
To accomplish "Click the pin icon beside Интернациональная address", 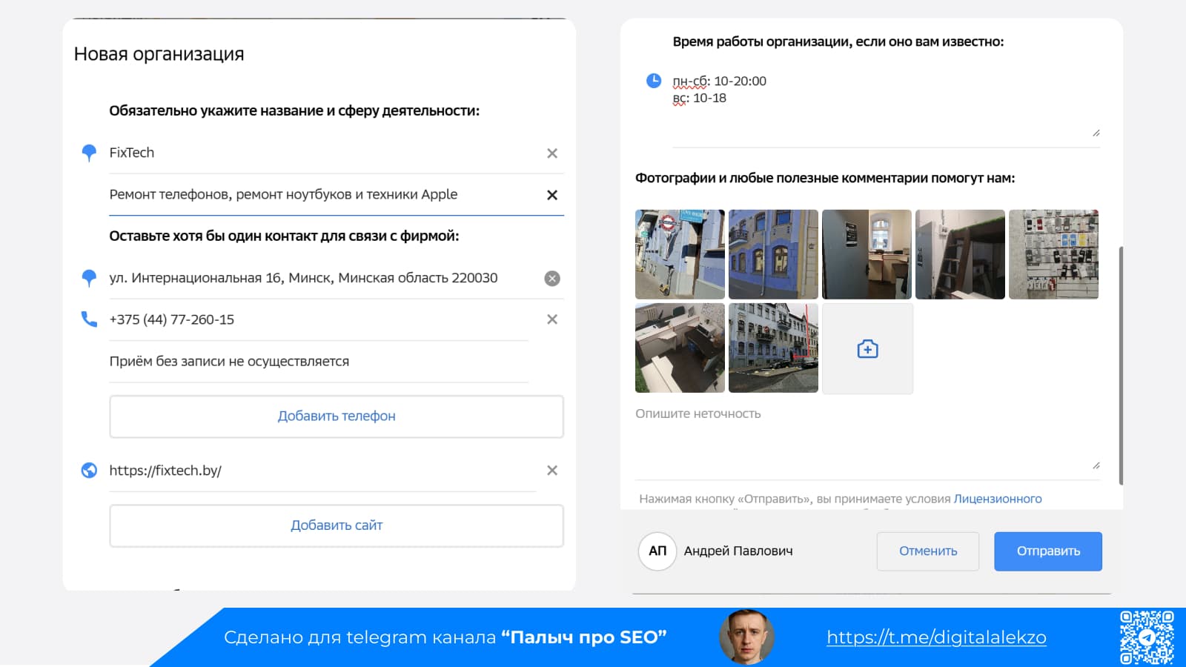I will click(x=89, y=278).
